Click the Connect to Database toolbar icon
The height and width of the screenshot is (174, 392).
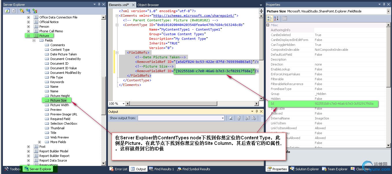coord(22,11)
